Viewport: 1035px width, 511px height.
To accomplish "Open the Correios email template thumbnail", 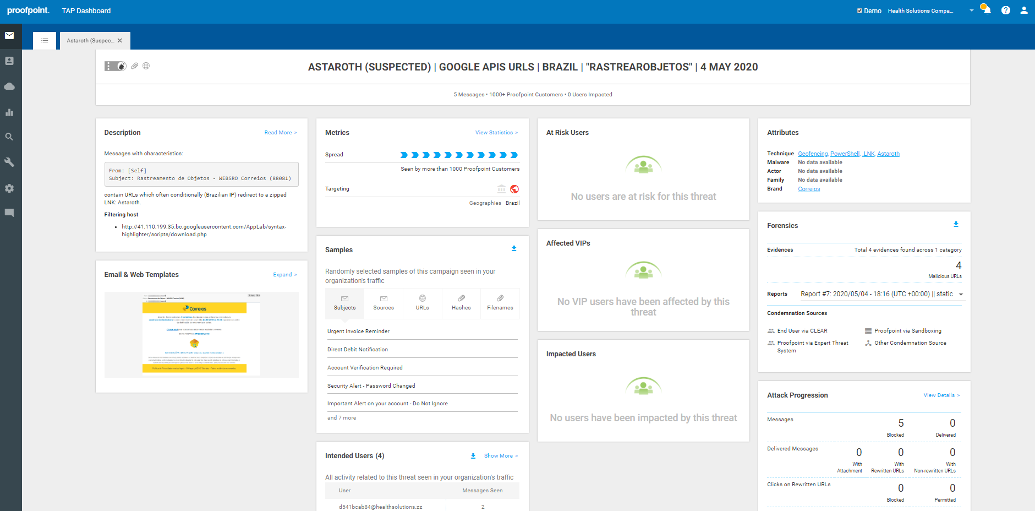I will pos(201,335).
